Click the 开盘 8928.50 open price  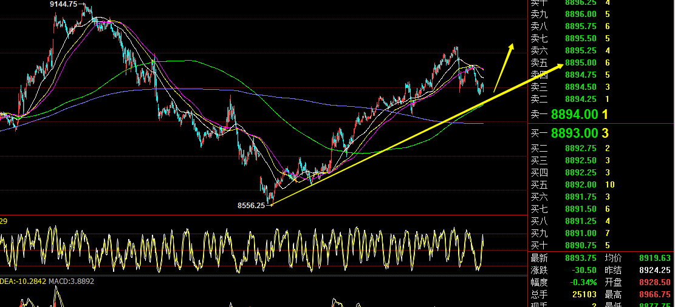(655, 283)
